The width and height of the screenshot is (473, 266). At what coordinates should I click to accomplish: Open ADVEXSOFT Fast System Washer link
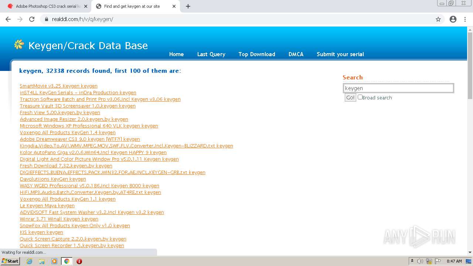click(92, 212)
